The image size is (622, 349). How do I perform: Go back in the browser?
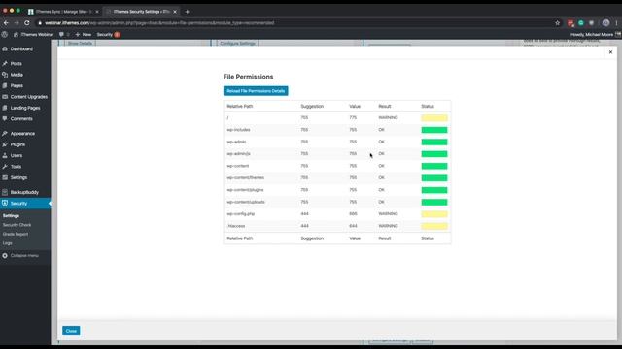click(x=6, y=23)
